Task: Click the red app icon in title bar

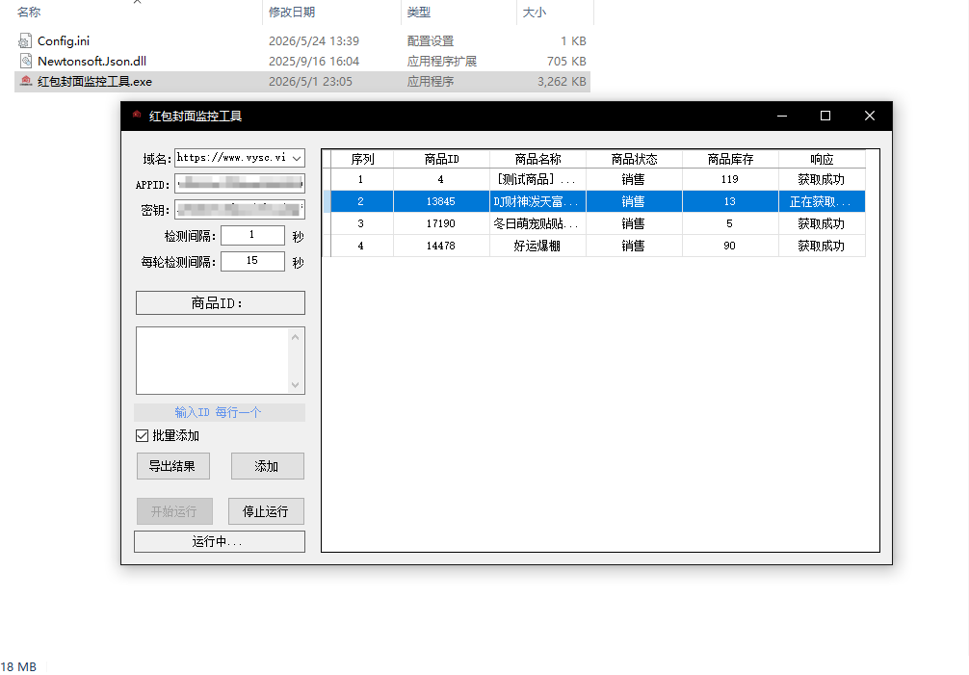Action: pos(137,115)
